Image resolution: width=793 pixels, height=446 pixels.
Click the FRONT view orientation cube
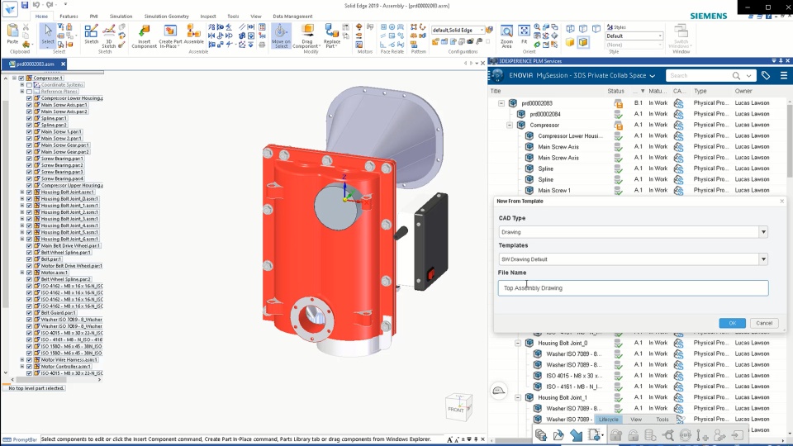pos(458,407)
